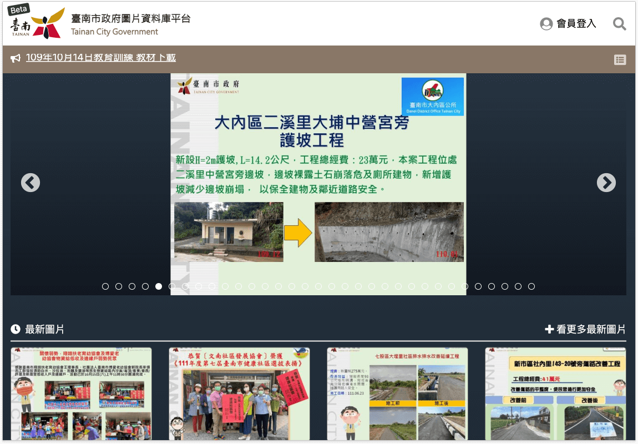Select the first carousel indicator dot
Screen dimensions: 638x444
pyautogui.click(x=105, y=286)
